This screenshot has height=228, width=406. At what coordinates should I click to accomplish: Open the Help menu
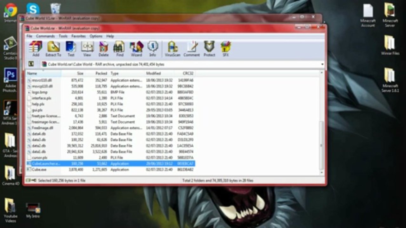click(110, 36)
